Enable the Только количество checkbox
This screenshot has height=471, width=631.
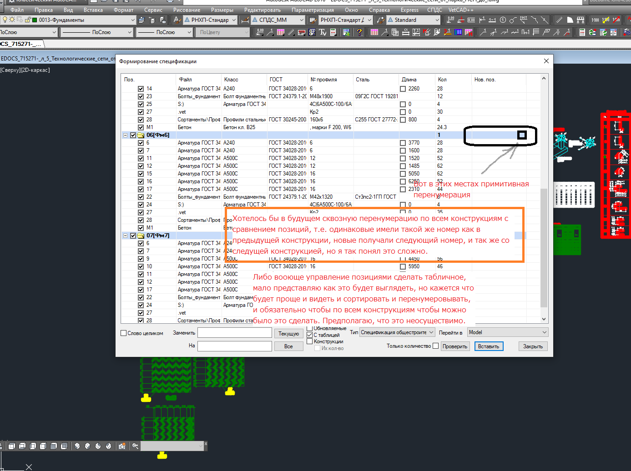436,346
